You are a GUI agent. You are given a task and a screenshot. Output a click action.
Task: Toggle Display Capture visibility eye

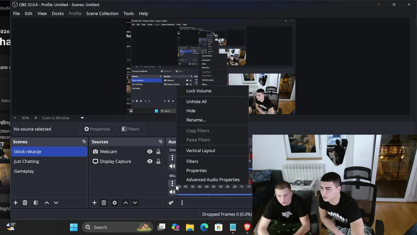tap(150, 161)
